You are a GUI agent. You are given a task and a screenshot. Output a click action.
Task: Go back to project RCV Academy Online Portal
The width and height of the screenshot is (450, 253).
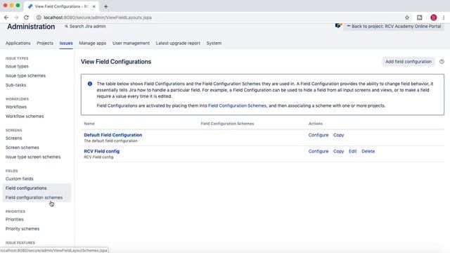tap(394, 26)
